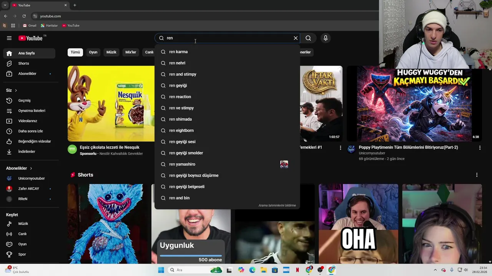The image size is (492, 276).
Task: Open the YouTube hamburger guide menu
Action: [9, 38]
